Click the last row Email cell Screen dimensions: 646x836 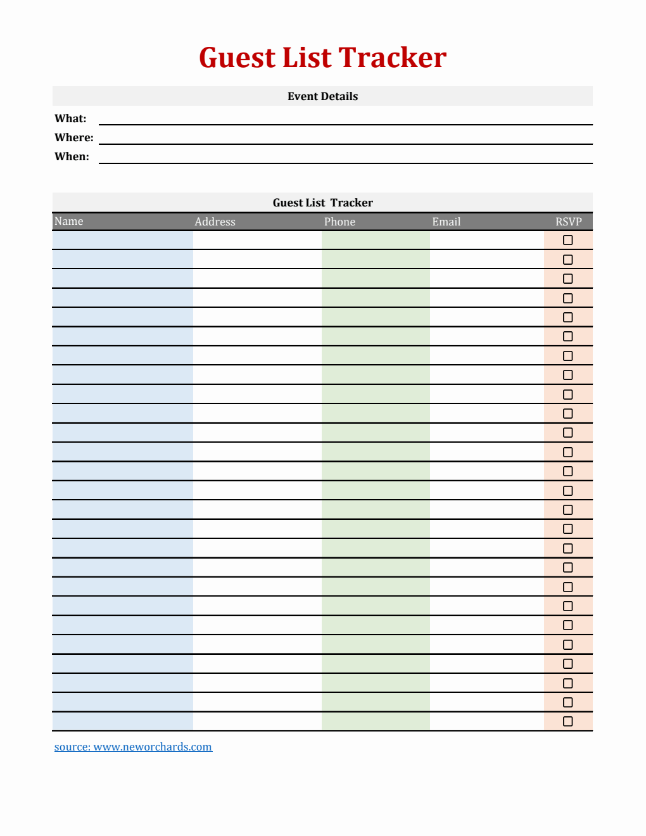(x=486, y=721)
